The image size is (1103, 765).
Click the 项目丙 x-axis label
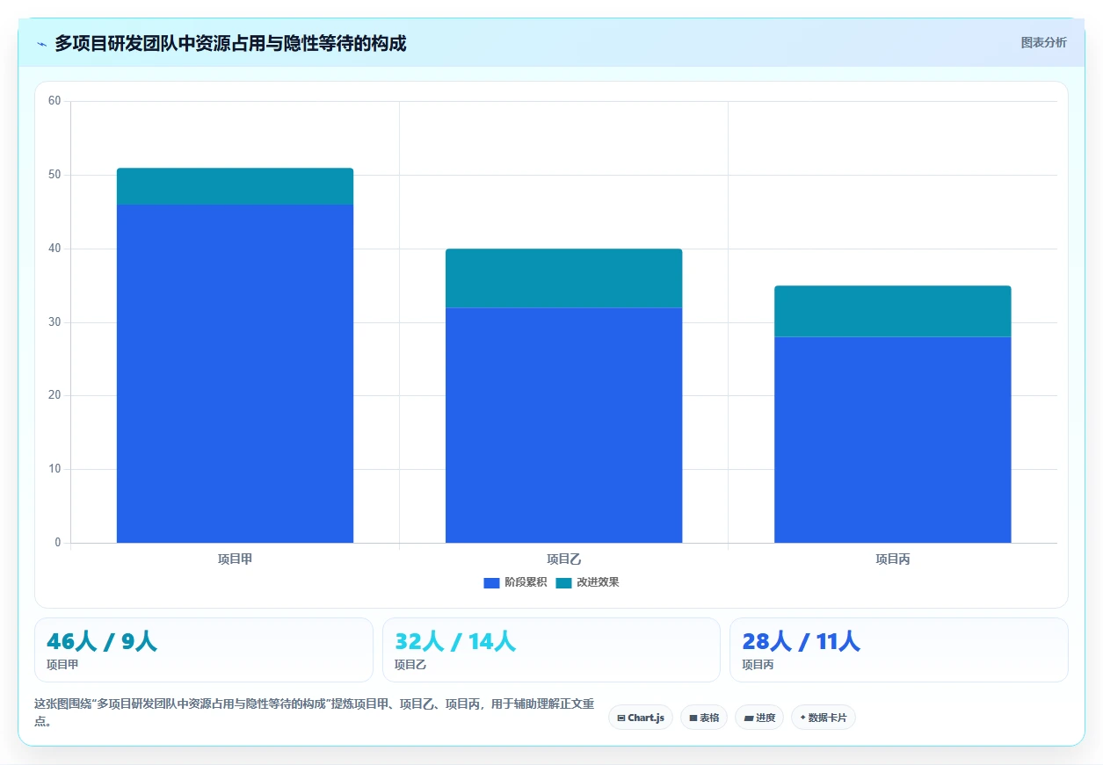coord(892,559)
